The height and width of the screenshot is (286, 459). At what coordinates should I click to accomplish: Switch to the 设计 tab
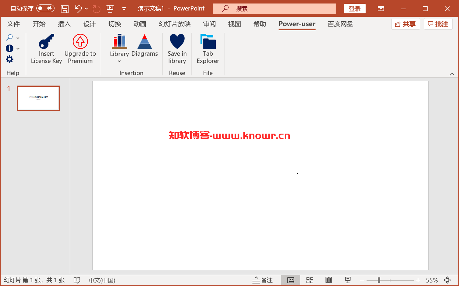coord(89,24)
